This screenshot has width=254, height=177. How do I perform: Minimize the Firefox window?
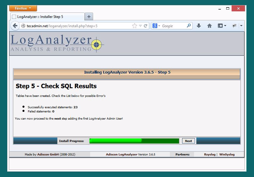[219, 9]
